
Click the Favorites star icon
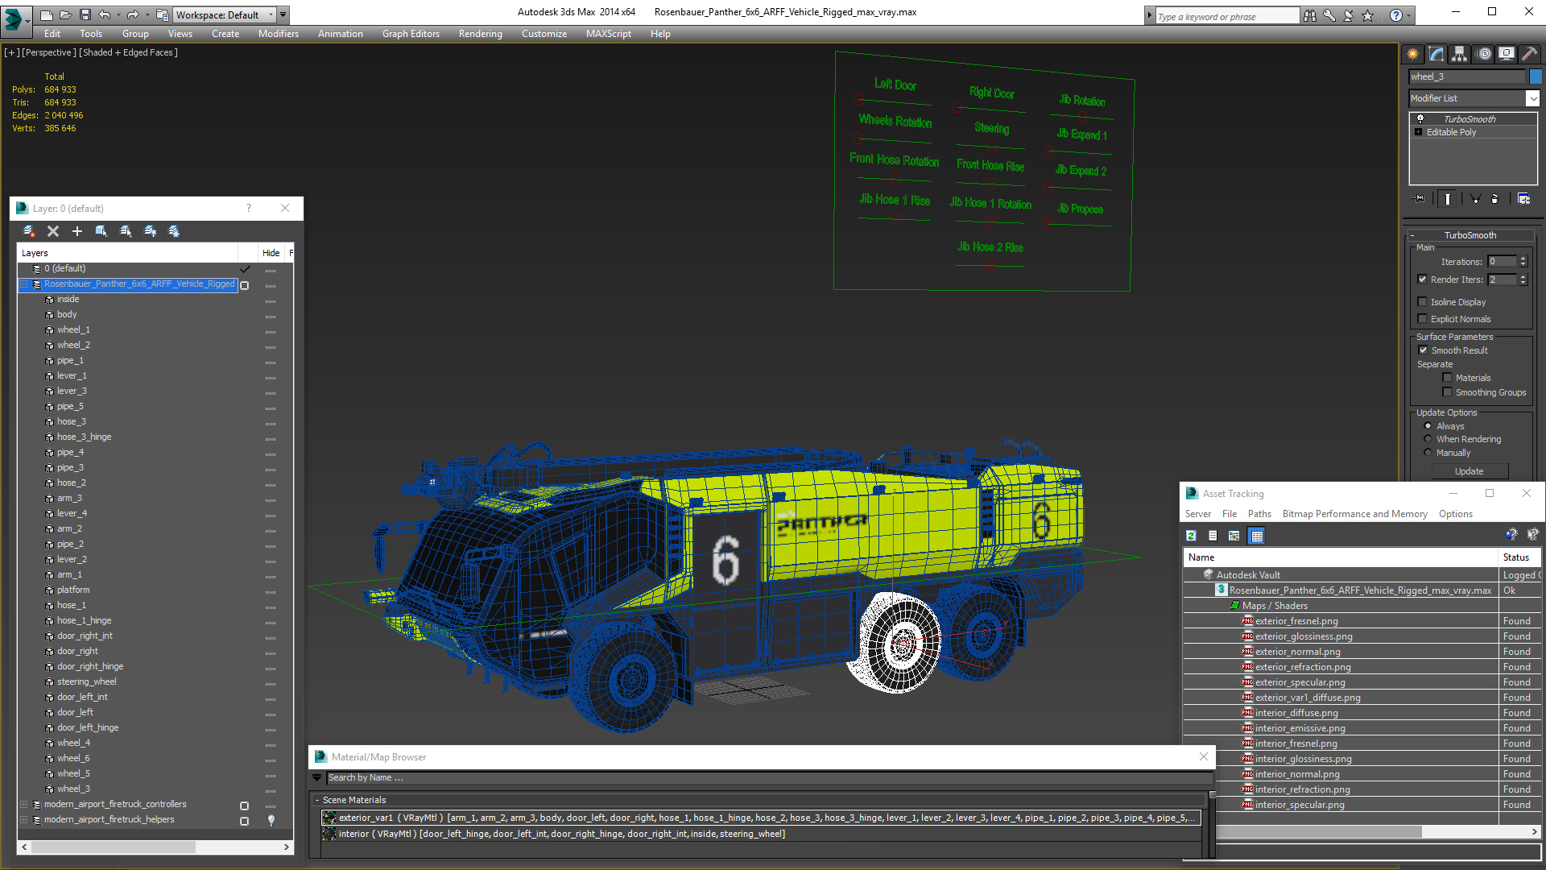[1368, 15]
